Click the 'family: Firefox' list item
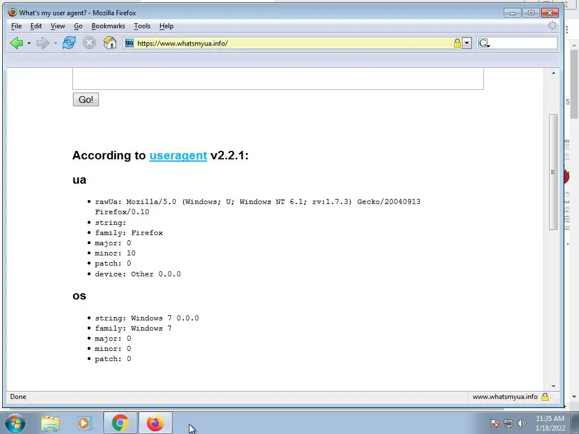Image resolution: width=579 pixels, height=434 pixels. [x=129, y=233]
